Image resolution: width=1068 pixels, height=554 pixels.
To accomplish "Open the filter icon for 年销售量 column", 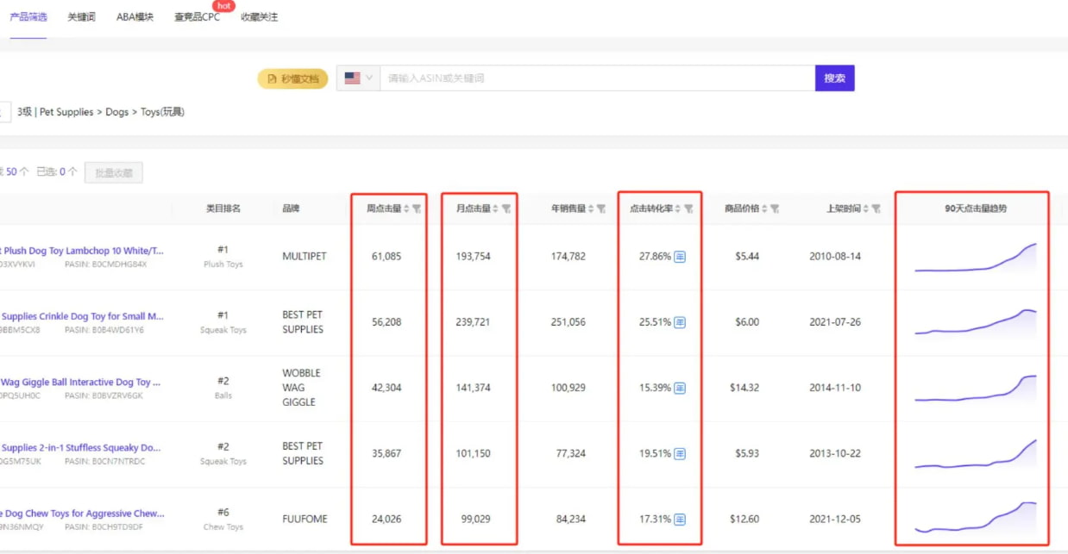I will point(601,209).
